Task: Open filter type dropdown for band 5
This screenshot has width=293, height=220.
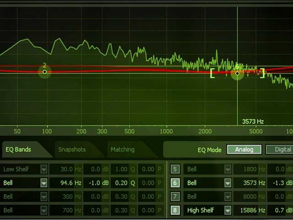Action: 228,169
